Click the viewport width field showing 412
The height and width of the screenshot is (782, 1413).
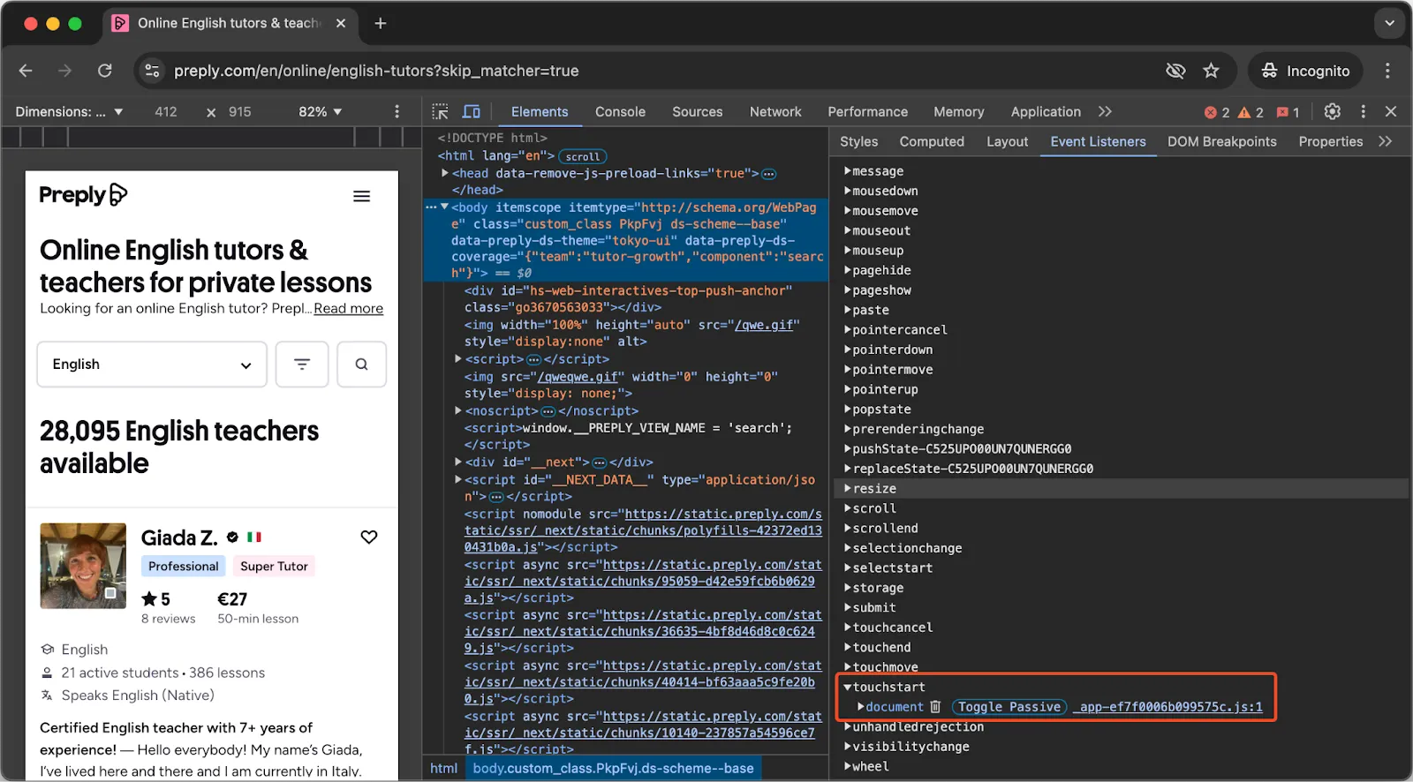click(166, 111)
